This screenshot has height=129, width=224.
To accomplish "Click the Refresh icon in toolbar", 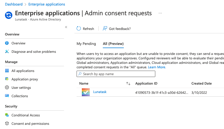I will point(79,29).
